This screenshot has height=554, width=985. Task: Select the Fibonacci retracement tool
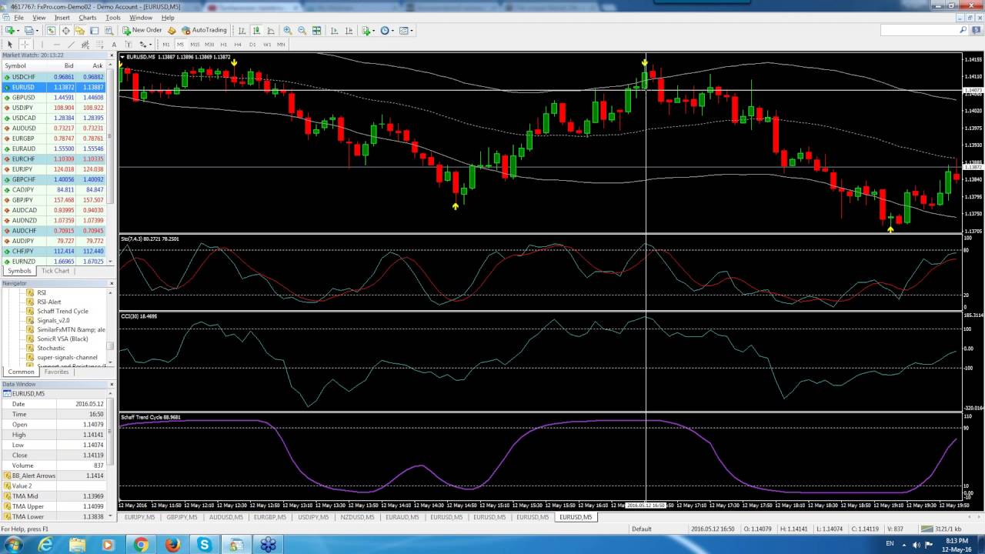(100, 44)
